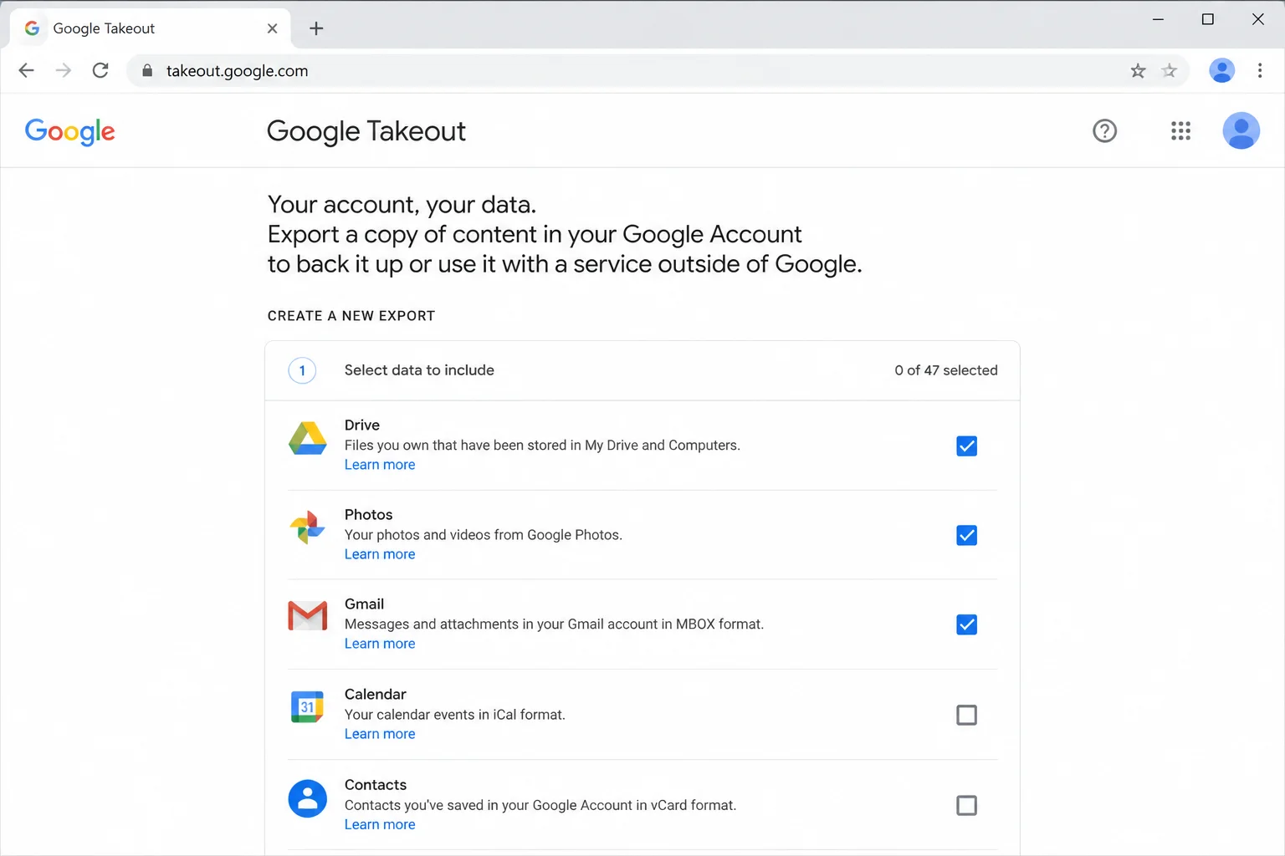Click the Google favicon on the tab
The width and height of the screenshot is (1285, 856).
tap(32, 28)
